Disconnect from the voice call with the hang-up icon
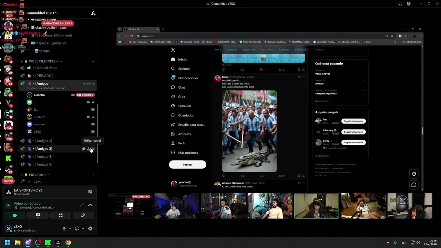441x248 pixels. tap(90, 205)
